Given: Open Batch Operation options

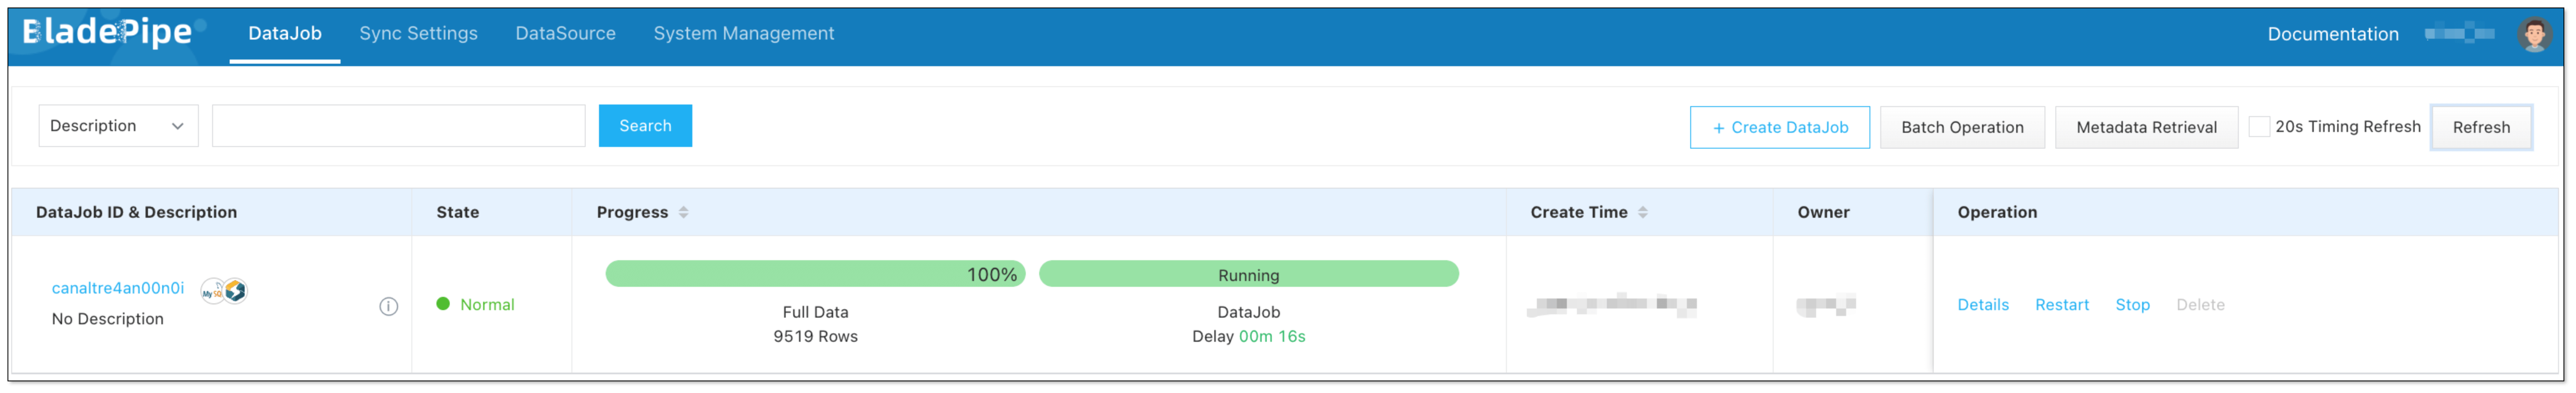Looking at the screenshot, I should (1961, 127).
